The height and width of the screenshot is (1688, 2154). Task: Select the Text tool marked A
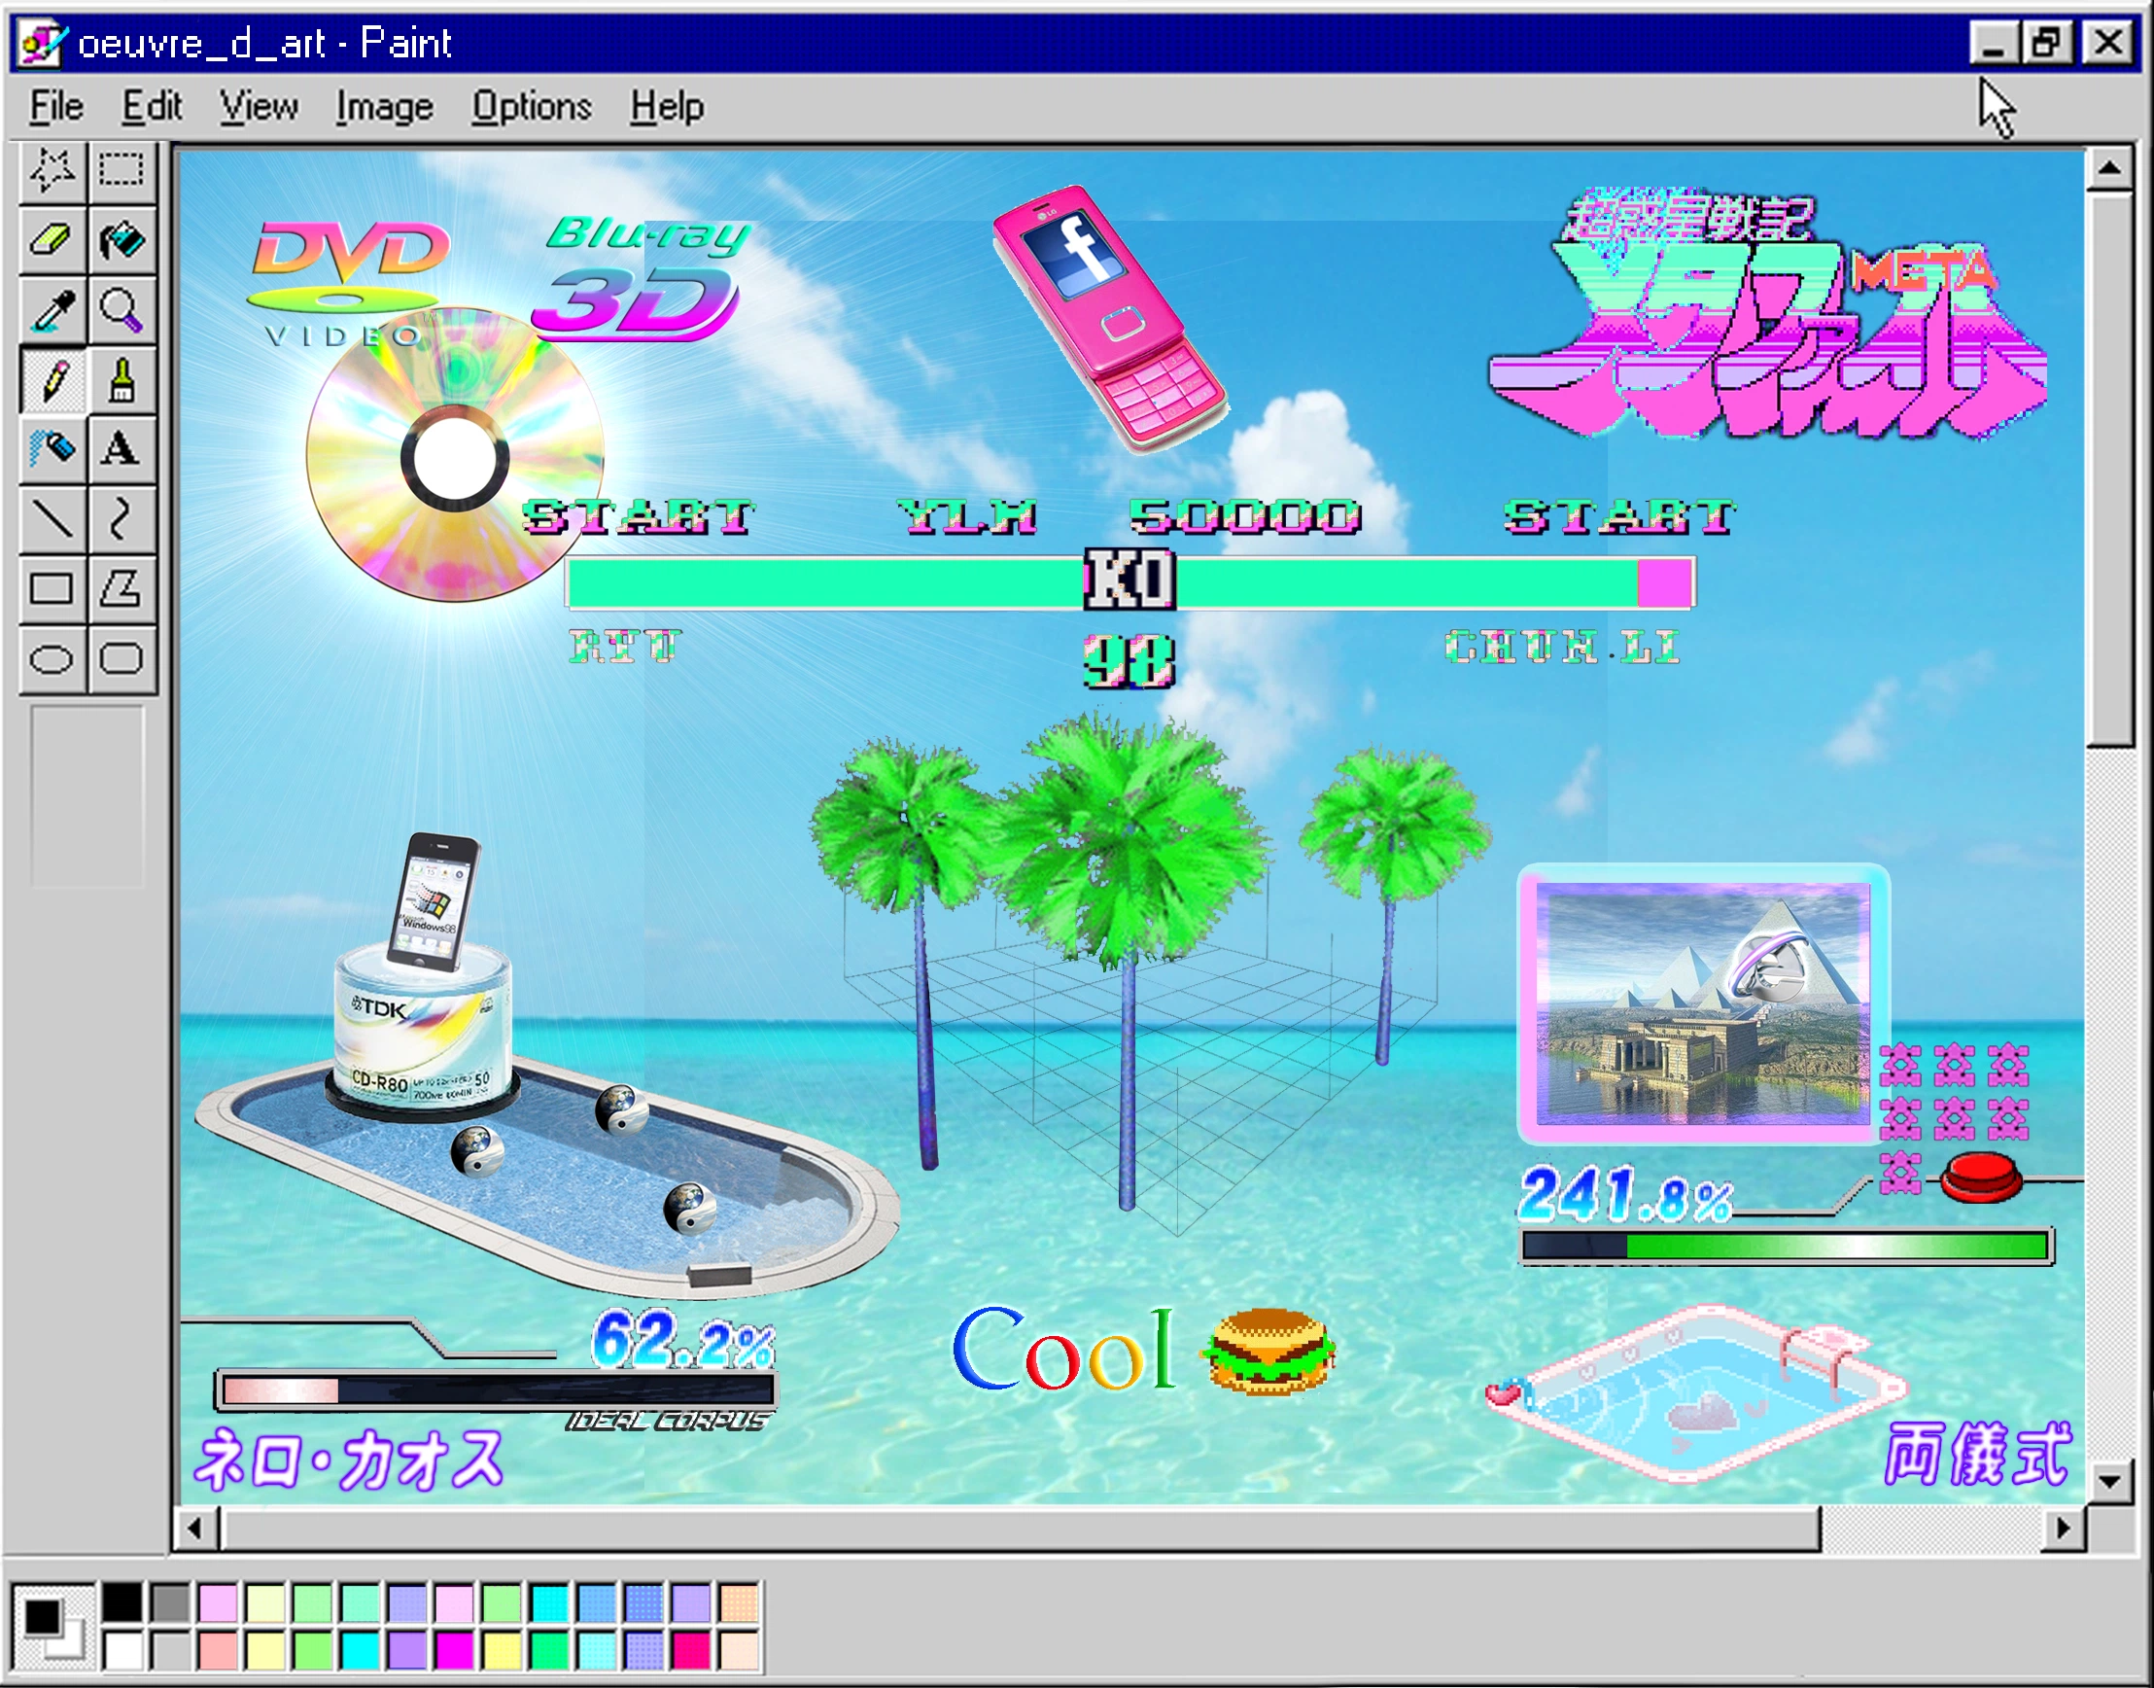click(x=122, y=448)
